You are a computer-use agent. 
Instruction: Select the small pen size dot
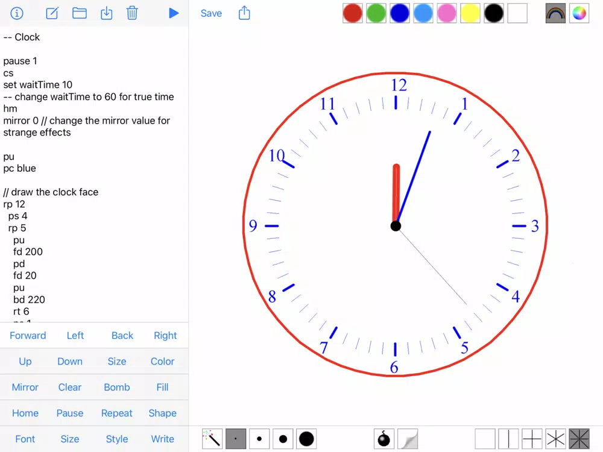pyautogui.click(x=259, y=439)
